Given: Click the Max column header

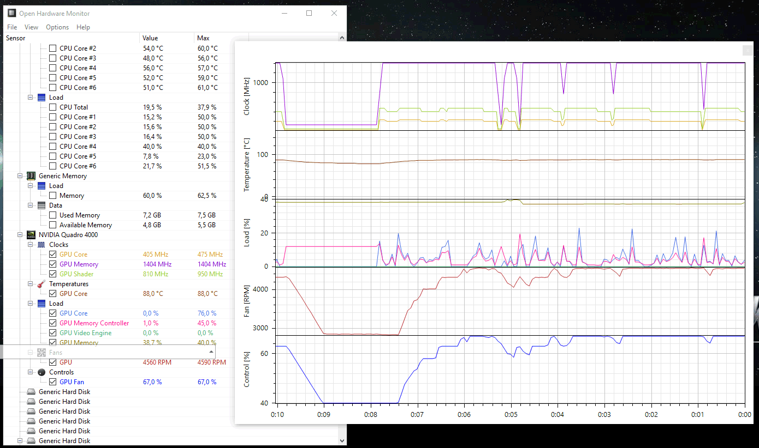Looking at the screenshot, I should (203, 38).
